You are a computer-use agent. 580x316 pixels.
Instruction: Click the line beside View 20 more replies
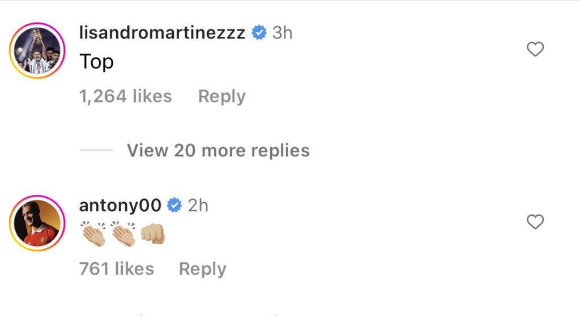[x=96, y=150]
